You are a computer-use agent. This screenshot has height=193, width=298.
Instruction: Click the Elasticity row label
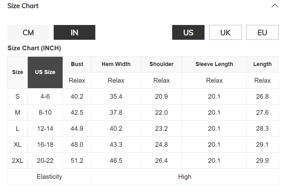[49, 177]
